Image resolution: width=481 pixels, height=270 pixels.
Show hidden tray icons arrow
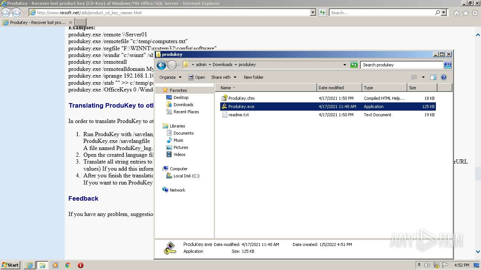(419, 265)
